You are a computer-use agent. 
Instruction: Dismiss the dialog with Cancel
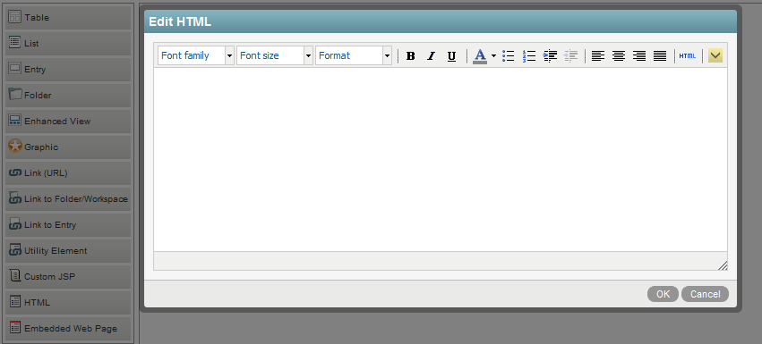pos(706,294)
